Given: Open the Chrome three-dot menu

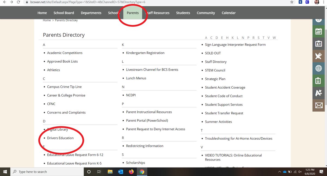Looking at the screenshot, I should pyautogui.click(x=323, y=2).
